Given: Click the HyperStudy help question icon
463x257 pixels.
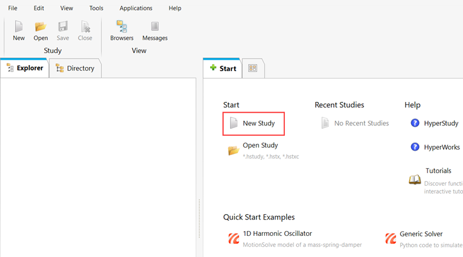Looking at the screenshot, I should (x=415, y=122).
